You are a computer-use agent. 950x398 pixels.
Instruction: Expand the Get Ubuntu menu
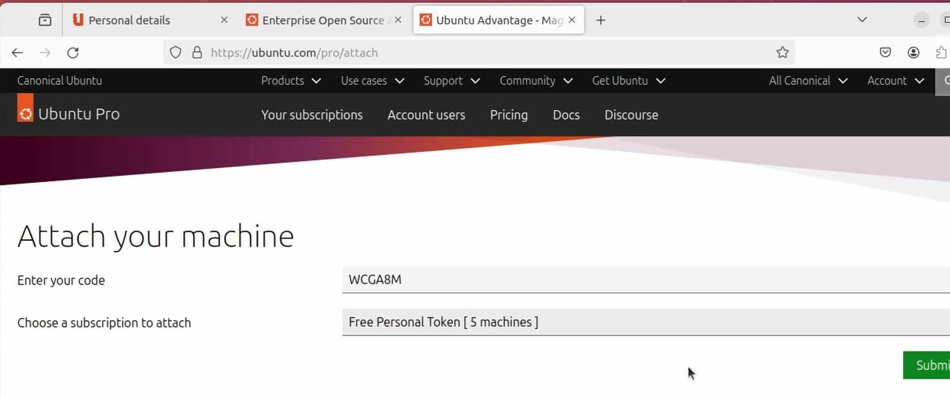tap(629, 81)
